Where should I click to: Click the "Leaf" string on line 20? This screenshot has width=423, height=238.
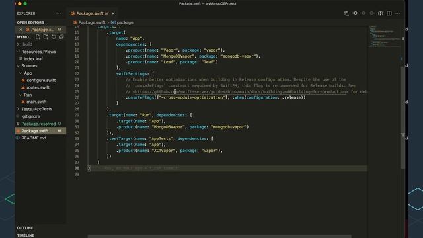(168, 62)
